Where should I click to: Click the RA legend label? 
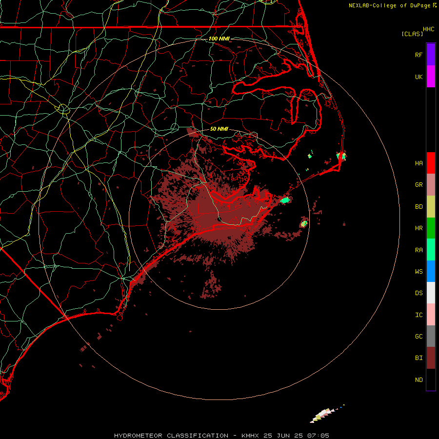pyautogui.click(x=419, y=250)
